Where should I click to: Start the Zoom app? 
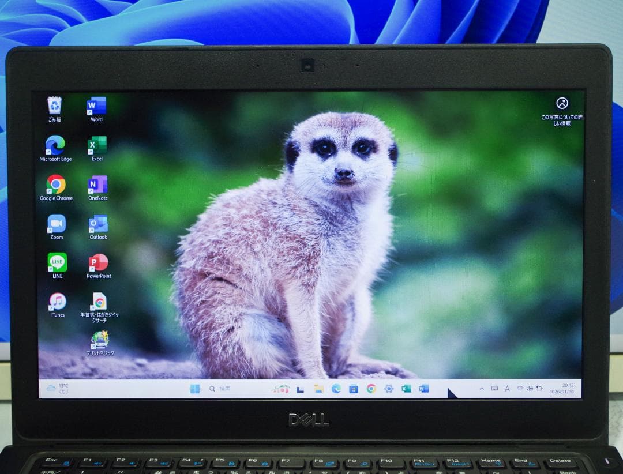[x=55, y=224]
